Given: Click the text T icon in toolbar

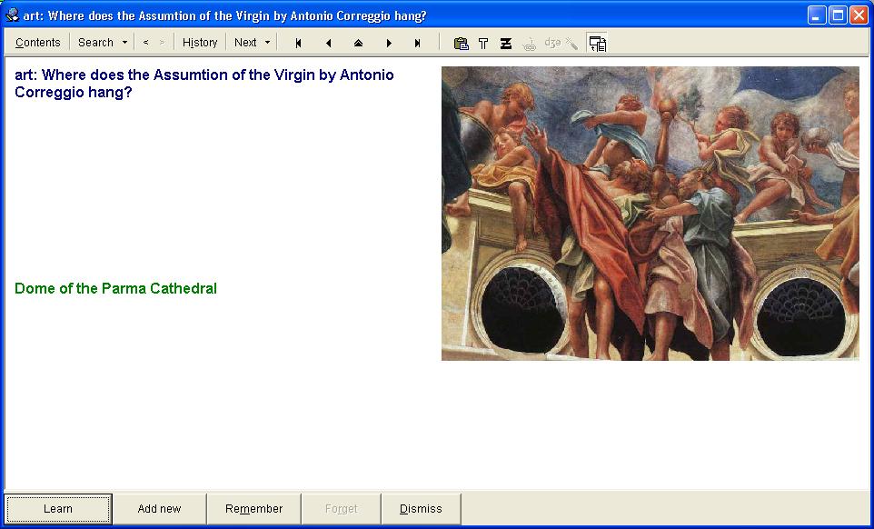Looking at the screenshot, I should point(483,43).
